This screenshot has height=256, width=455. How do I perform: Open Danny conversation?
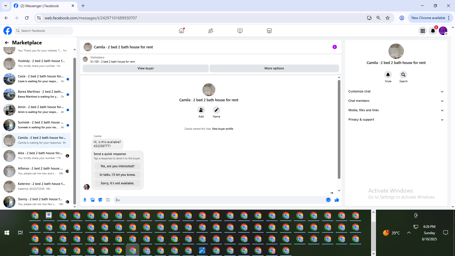point(36,202)
